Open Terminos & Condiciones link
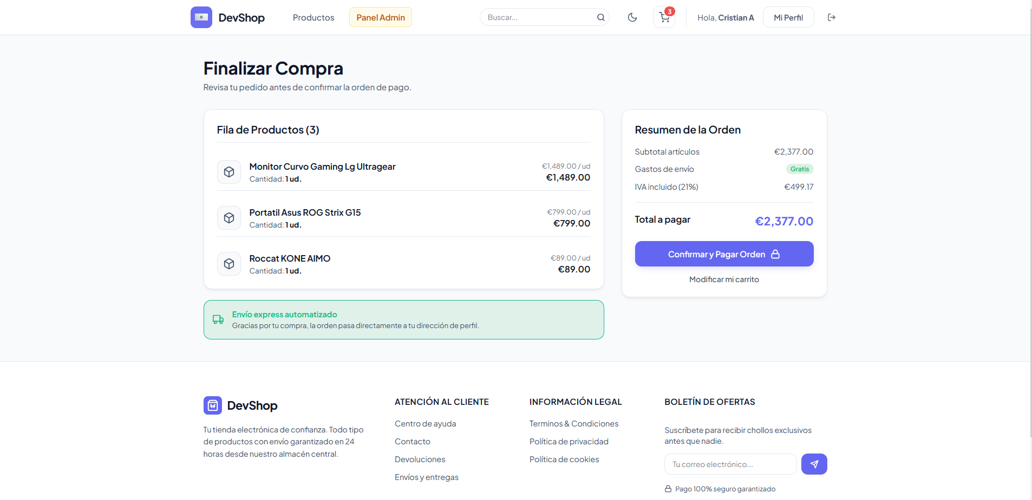 point(574,424)
